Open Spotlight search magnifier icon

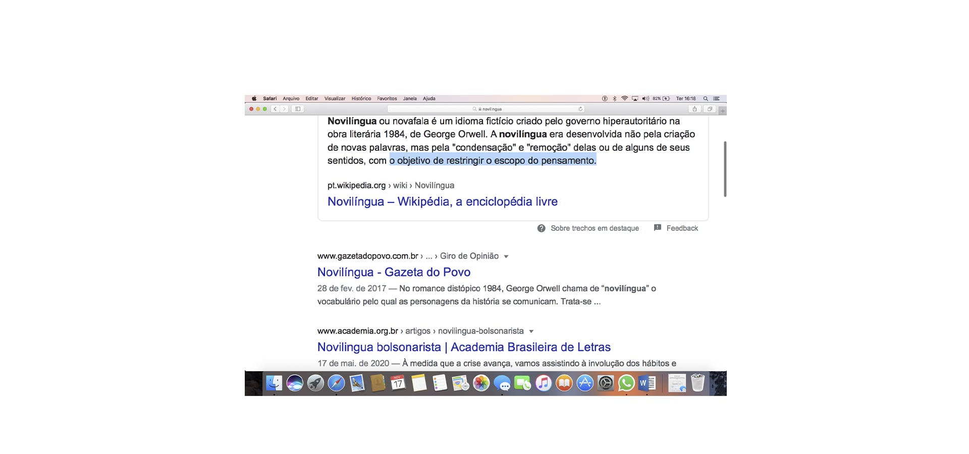[x=706, y=99]
